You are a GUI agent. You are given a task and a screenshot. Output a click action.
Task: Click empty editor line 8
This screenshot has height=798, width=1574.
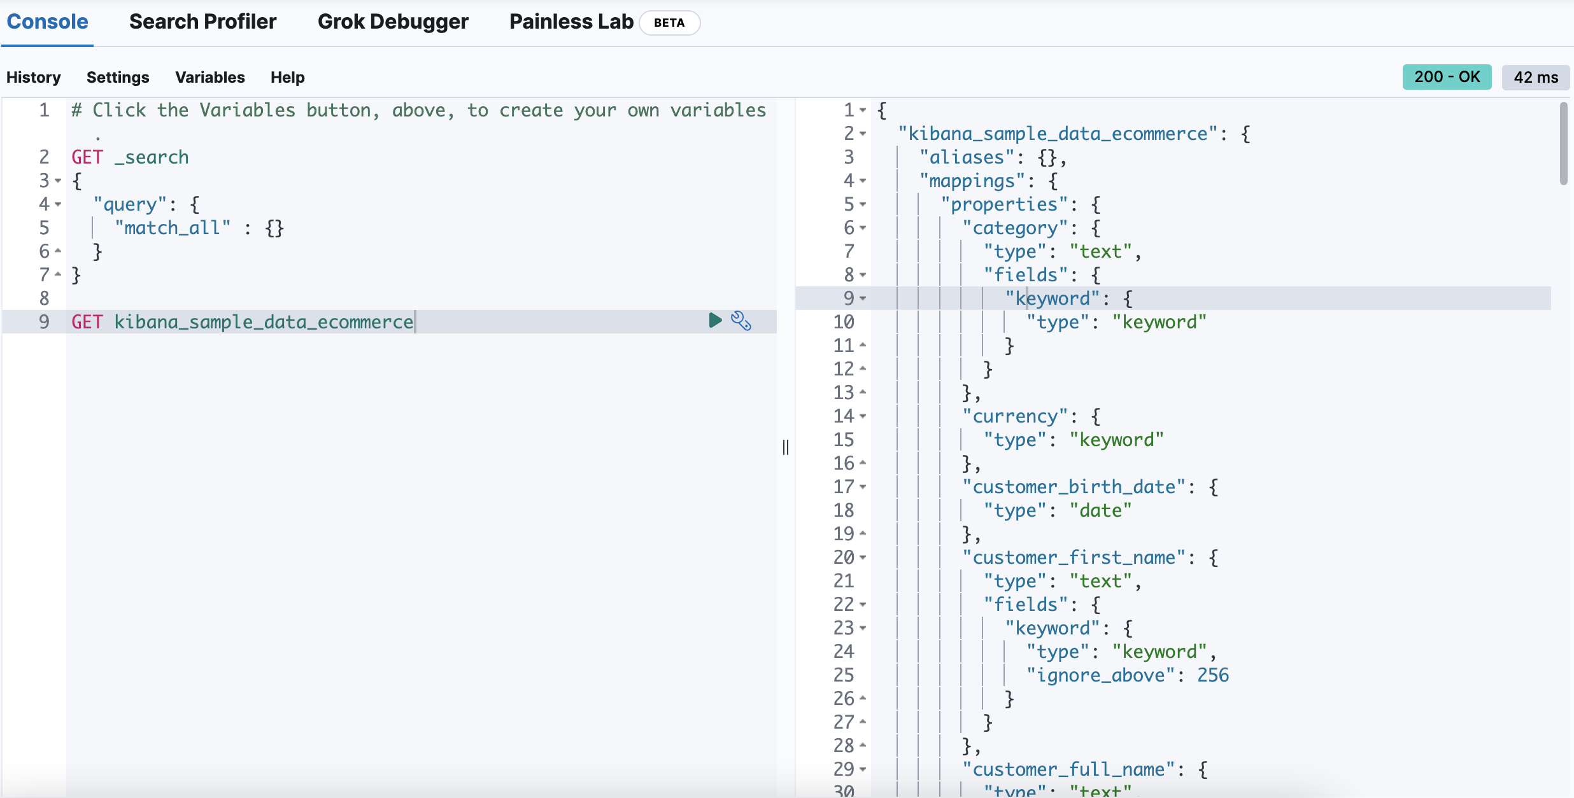click(420, 298)
